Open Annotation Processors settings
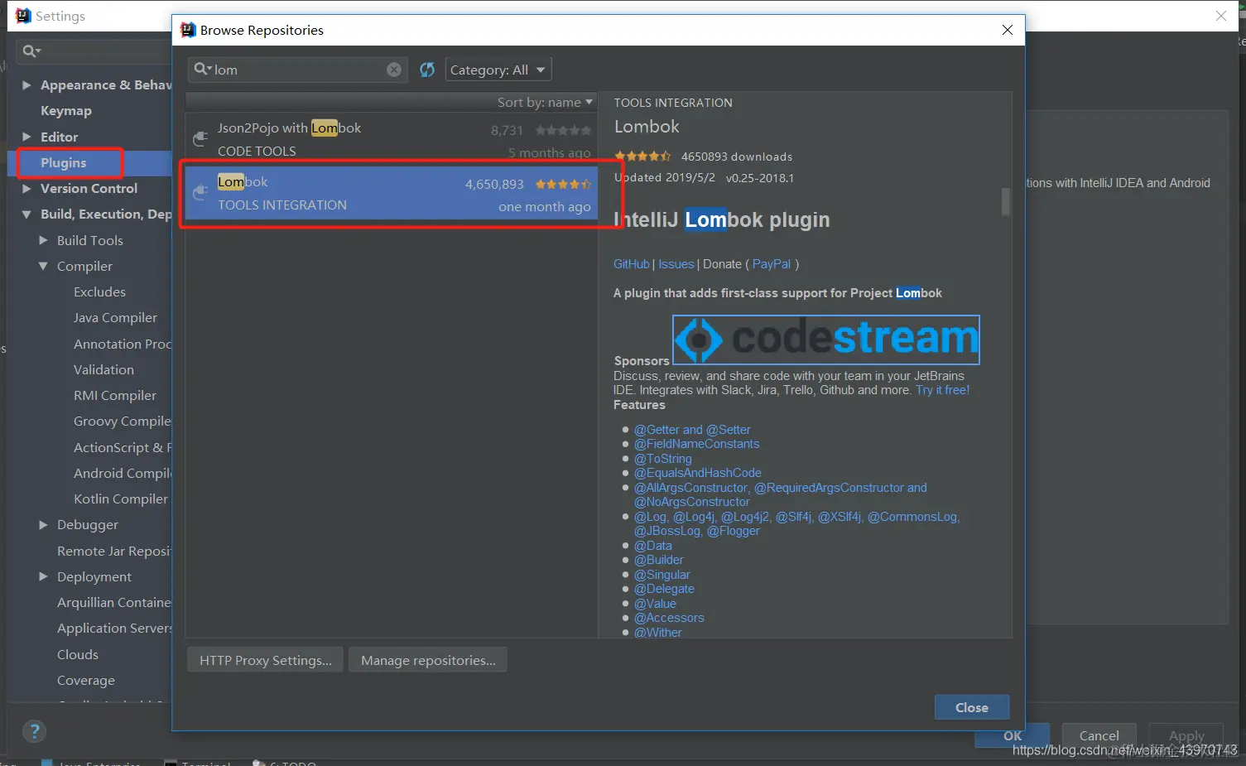This screenshot has height=766, width=1246. [122, 344]
